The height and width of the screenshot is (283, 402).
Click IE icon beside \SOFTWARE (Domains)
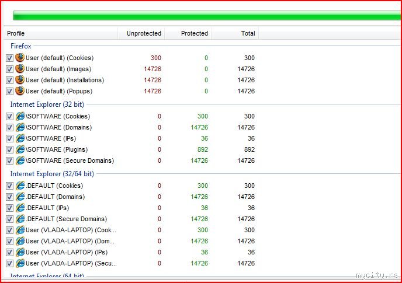[20, 127]
